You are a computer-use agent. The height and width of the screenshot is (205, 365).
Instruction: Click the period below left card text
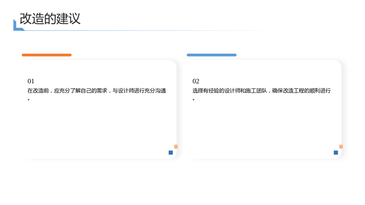[29, 99]
